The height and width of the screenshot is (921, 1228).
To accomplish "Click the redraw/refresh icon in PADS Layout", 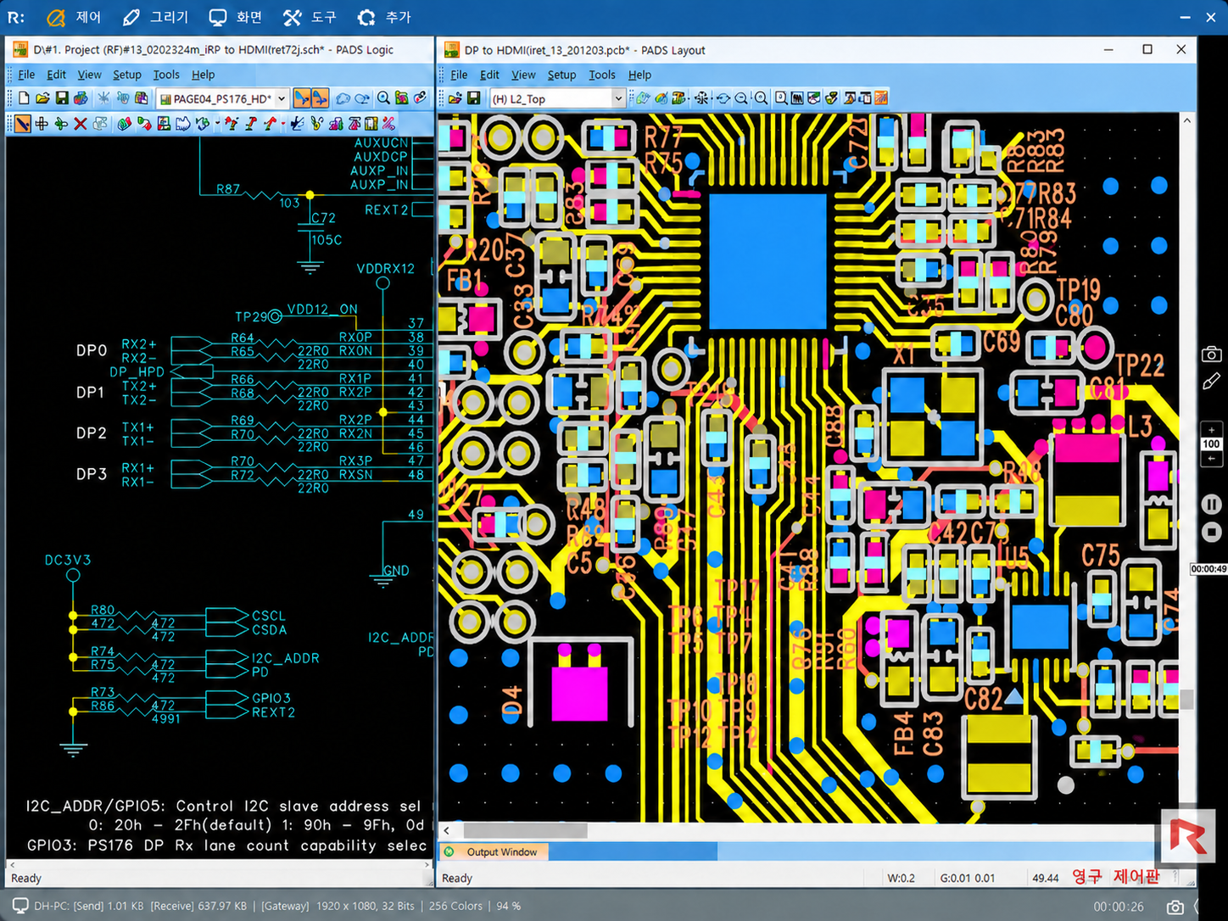I will click(723, 98).
